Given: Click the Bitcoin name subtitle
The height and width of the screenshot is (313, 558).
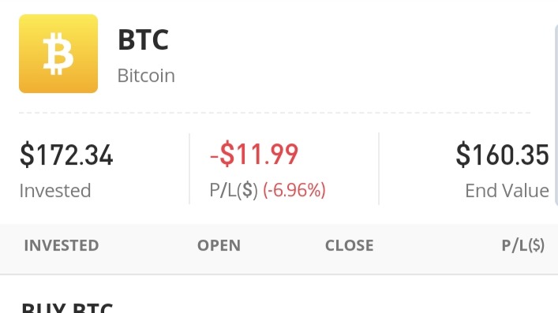Looking at the screenshot, I should [x=146, y=76].
